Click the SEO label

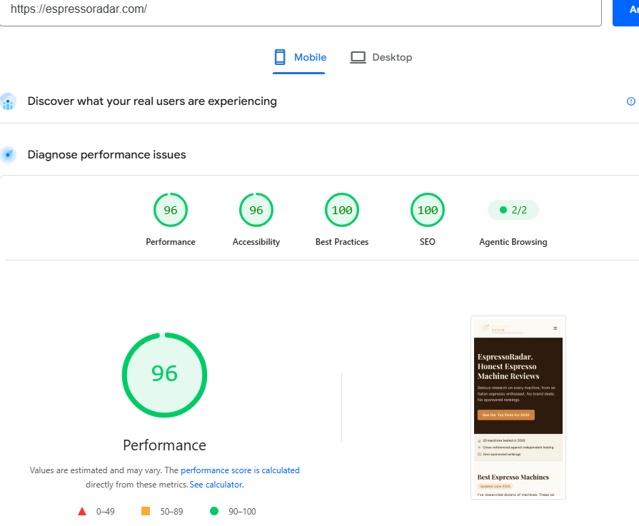tap(427, 242)
